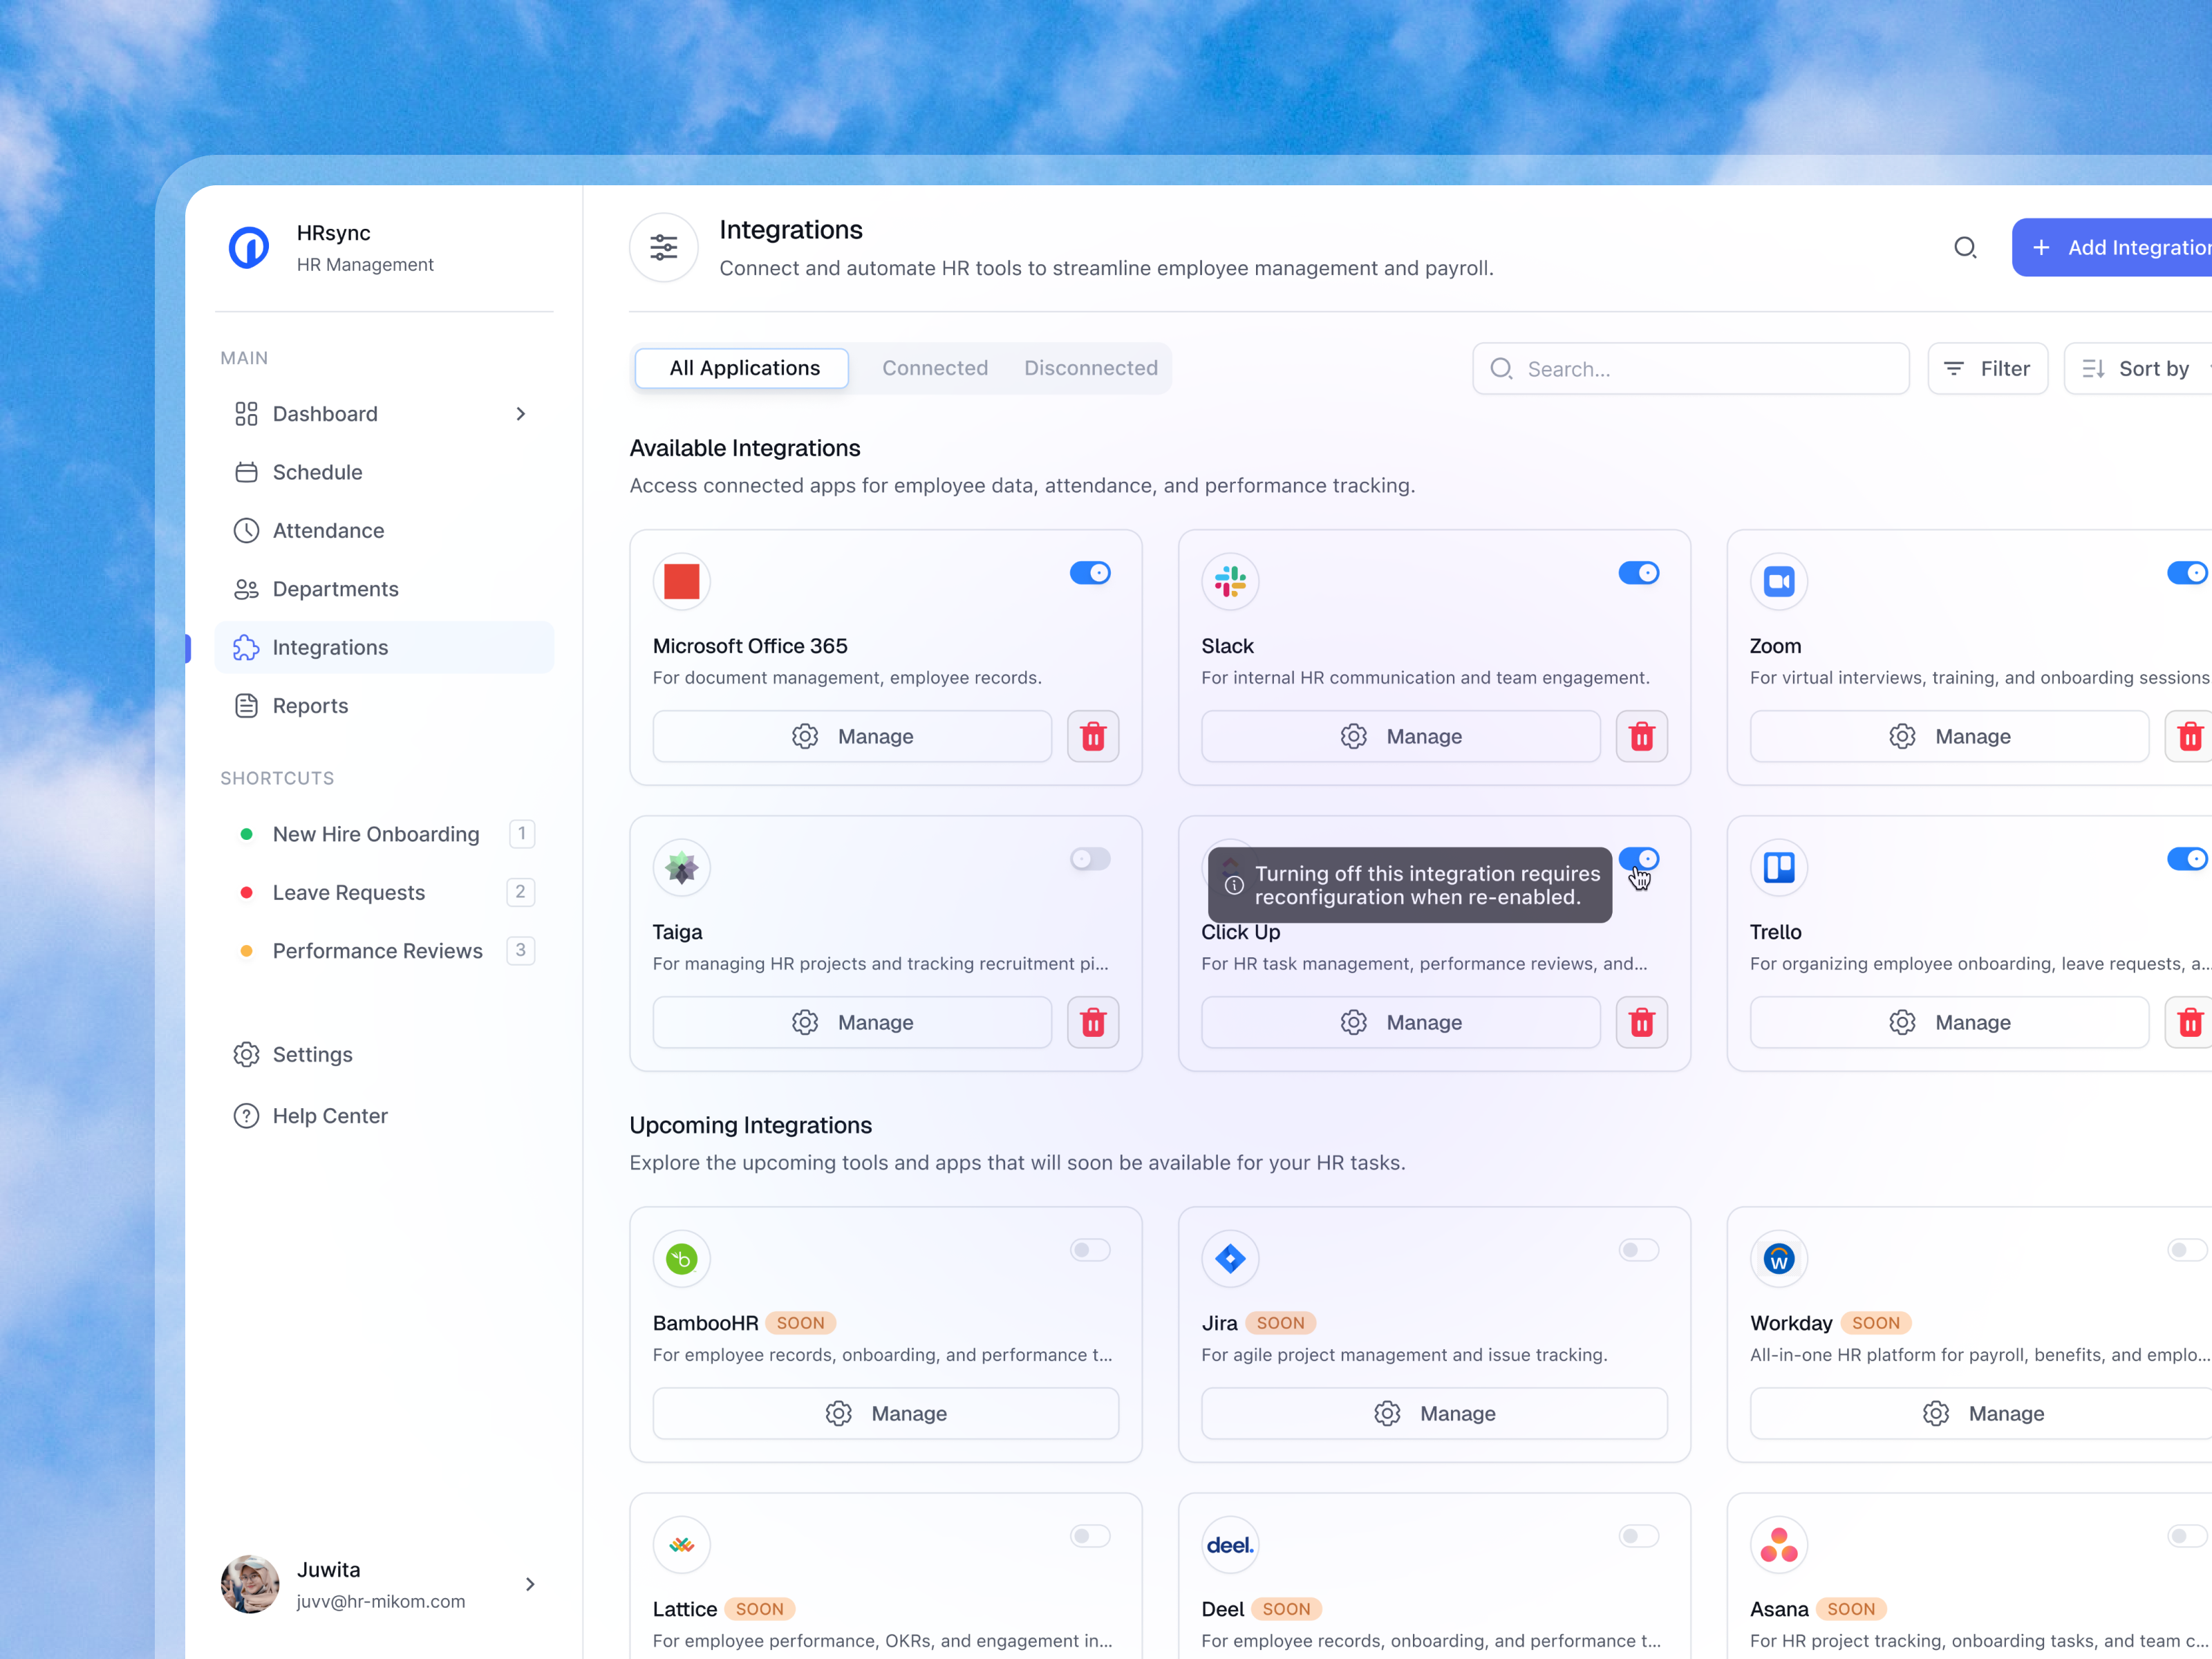Expand the Juwita profile options
This screenshot has height=1659, width=2212.
coord(530,1584)
